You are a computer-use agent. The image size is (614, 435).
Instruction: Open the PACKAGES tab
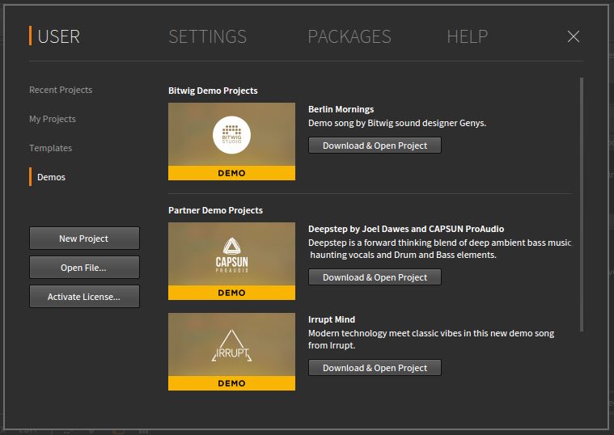pyautogui.click(x=349, y=37)
